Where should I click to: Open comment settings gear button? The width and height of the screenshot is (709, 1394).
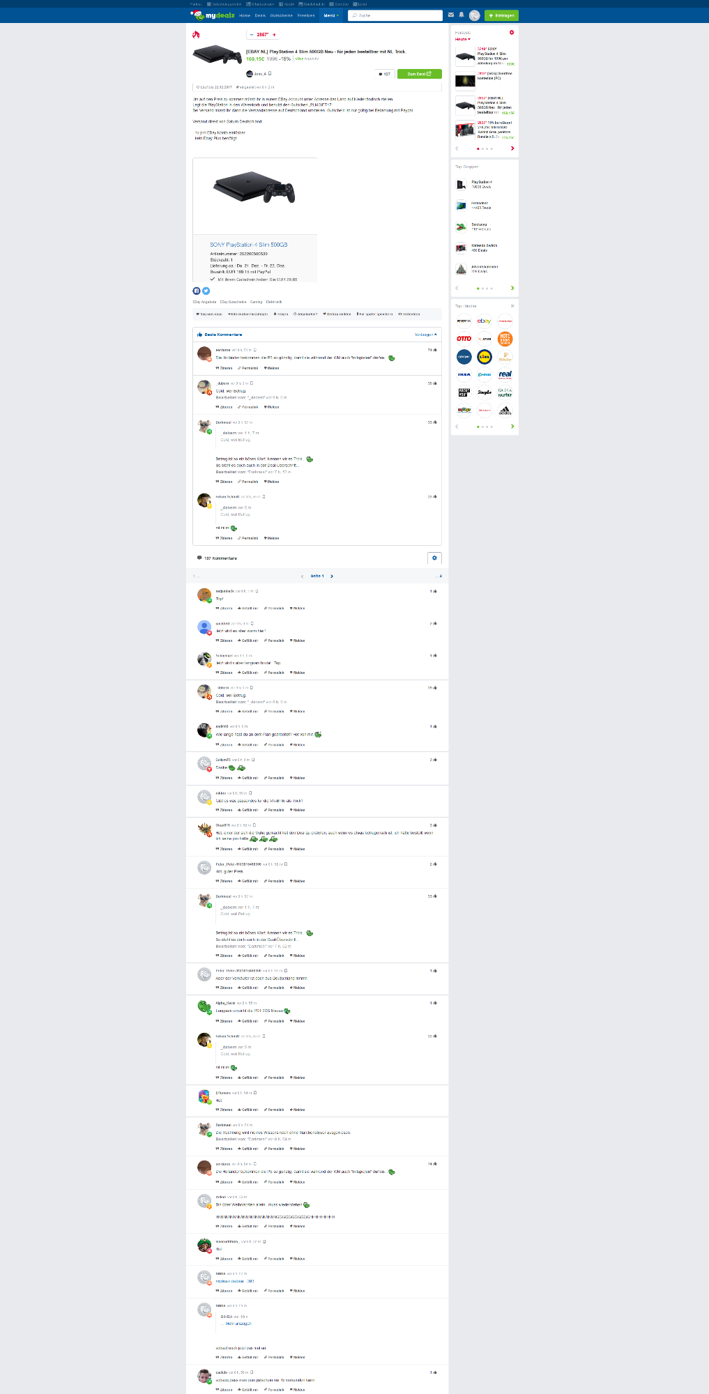pos(434,558)
